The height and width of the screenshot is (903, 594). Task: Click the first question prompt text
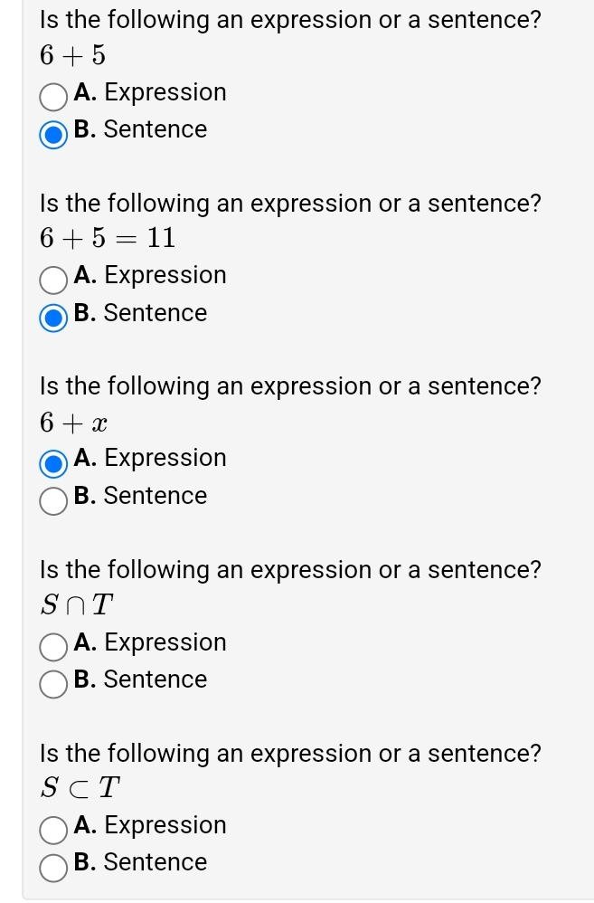tap(290, 19)
